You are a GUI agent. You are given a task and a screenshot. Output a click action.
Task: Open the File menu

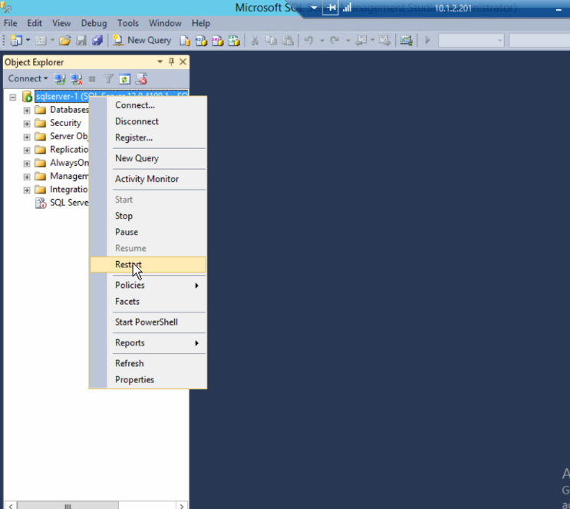pyautogui.click(x=10, y=23)
